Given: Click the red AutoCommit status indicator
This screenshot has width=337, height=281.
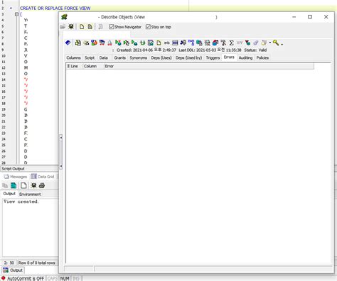Looking at the screenshot, I should click(4, 278).
